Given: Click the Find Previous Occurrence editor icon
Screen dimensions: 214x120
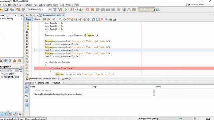Looking at the screenshot, I should pos(64,19).
